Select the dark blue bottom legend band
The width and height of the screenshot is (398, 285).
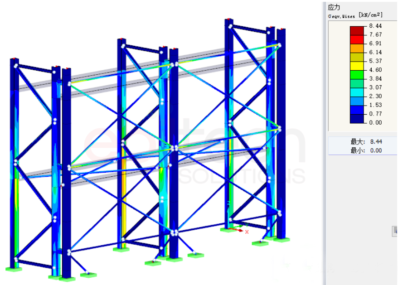(357, 118)
